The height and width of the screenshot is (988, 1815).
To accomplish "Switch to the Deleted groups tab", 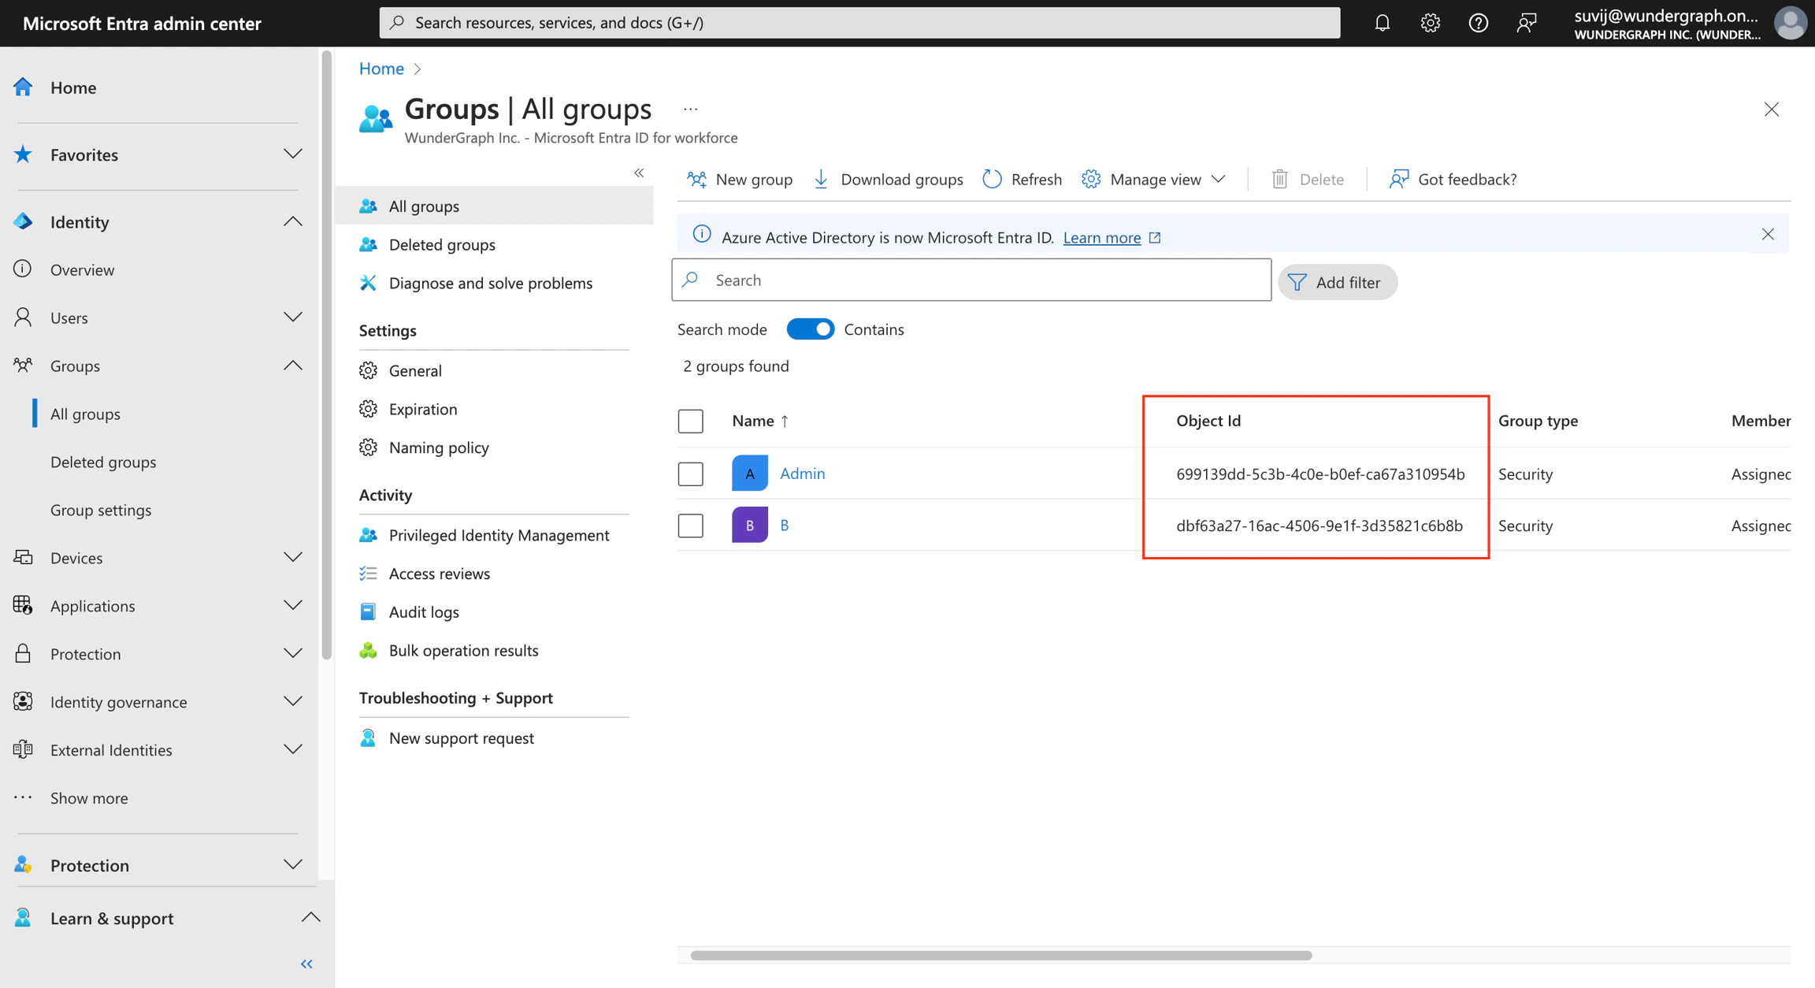I will [442, 244].
